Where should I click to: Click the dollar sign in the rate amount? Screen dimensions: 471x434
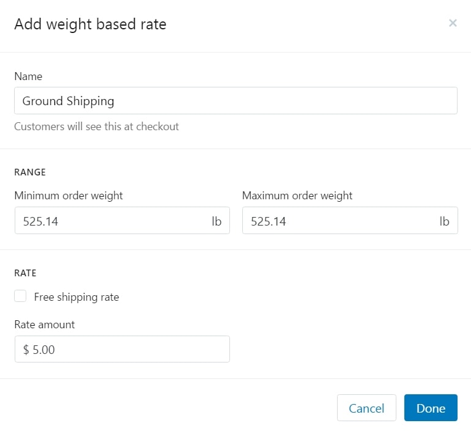26,349
